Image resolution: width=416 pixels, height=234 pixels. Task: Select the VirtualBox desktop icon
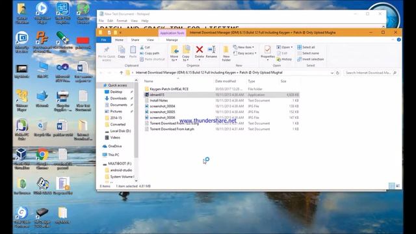click(21, 159)
